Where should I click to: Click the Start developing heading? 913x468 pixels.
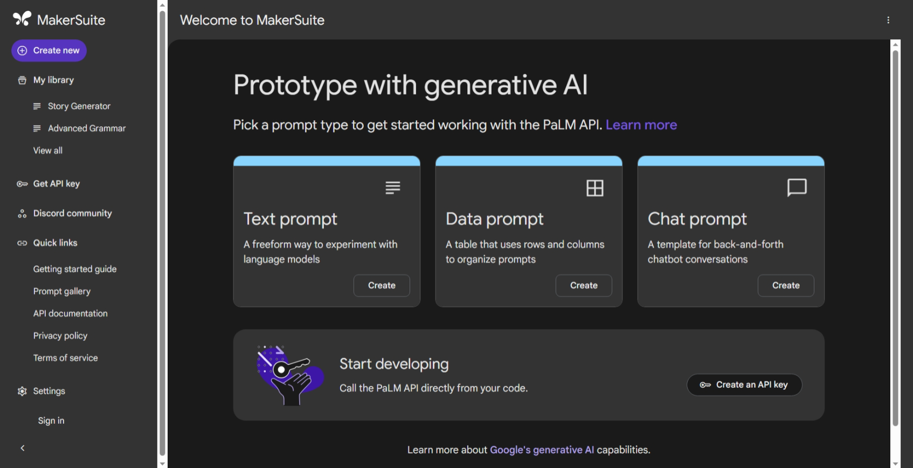tap(394, 364)
